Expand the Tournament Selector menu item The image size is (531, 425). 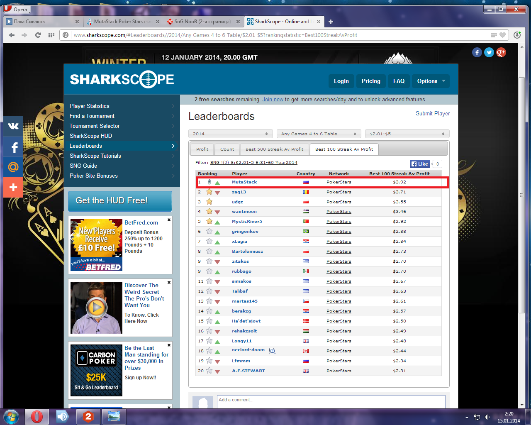pos(122,126)
